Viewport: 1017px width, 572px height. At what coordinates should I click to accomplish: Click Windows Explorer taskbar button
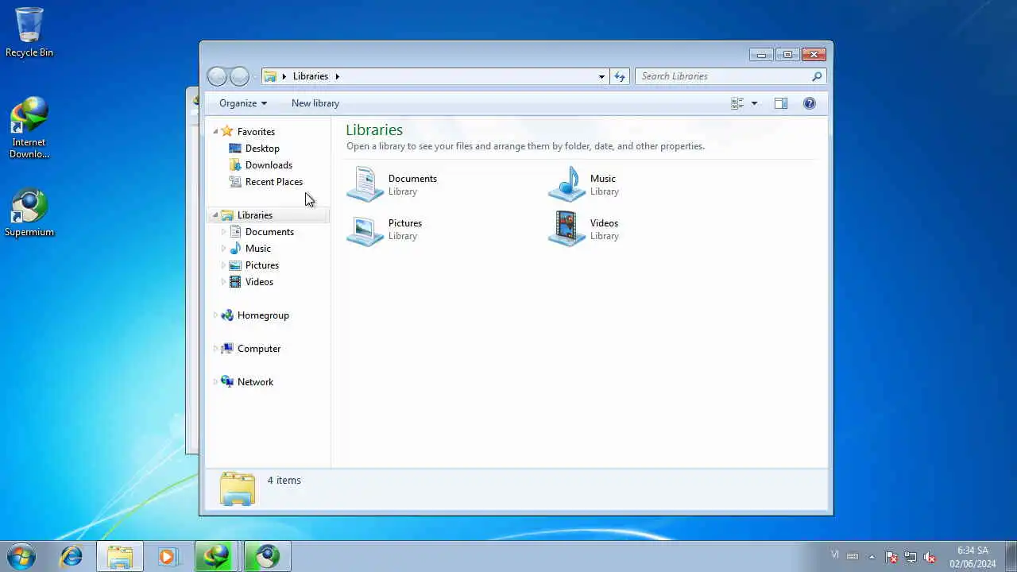coord(120,556)
